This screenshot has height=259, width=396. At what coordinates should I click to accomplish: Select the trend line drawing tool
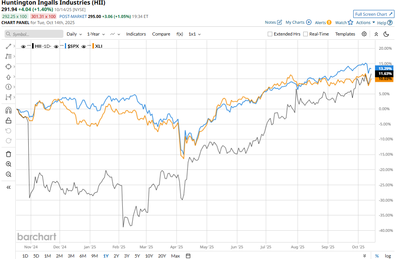pos(8,46)
